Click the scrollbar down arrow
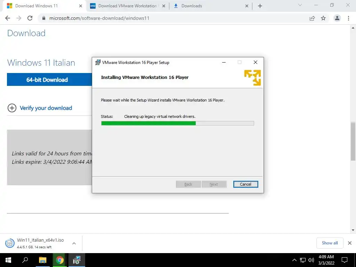 [x=353, y=230]
